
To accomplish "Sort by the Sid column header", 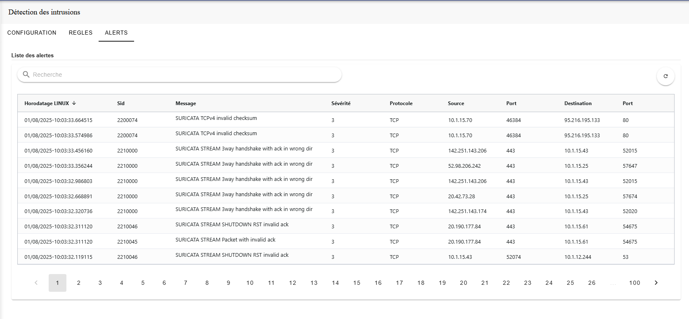I will pyautogui.click(x=121, y=103).
